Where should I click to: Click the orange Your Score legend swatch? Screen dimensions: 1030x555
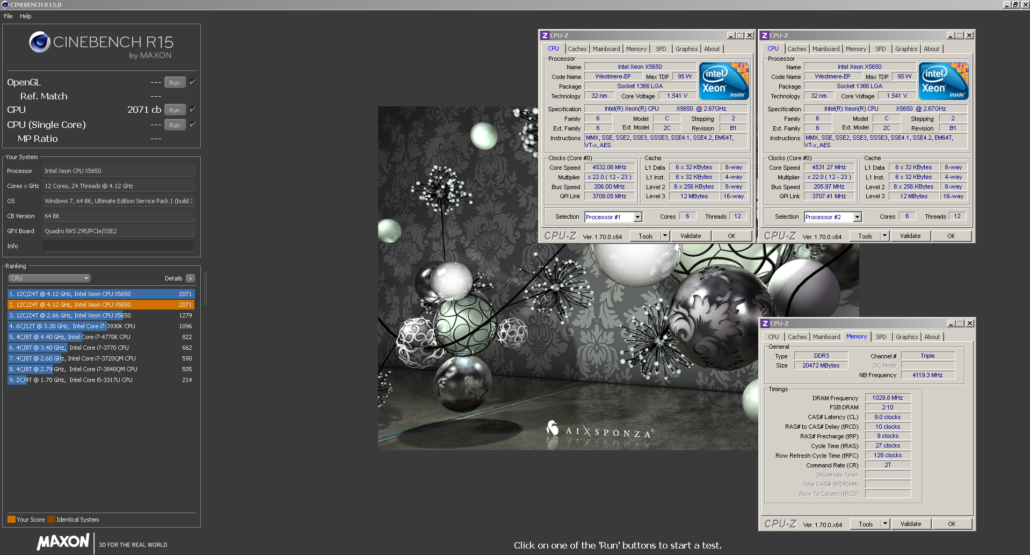click(x=11, y=520)
